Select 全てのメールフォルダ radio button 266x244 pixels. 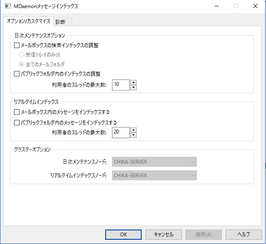(x=21, y=64)
